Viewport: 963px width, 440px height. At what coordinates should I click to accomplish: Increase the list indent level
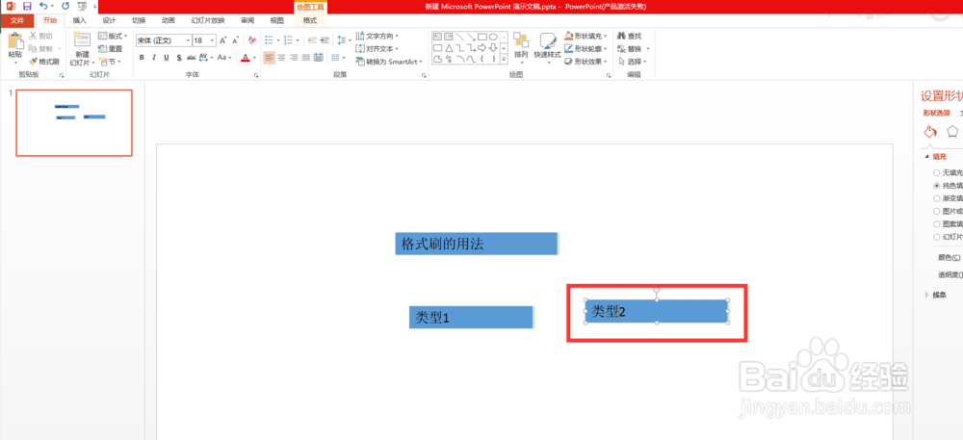[x=324, y=40]
